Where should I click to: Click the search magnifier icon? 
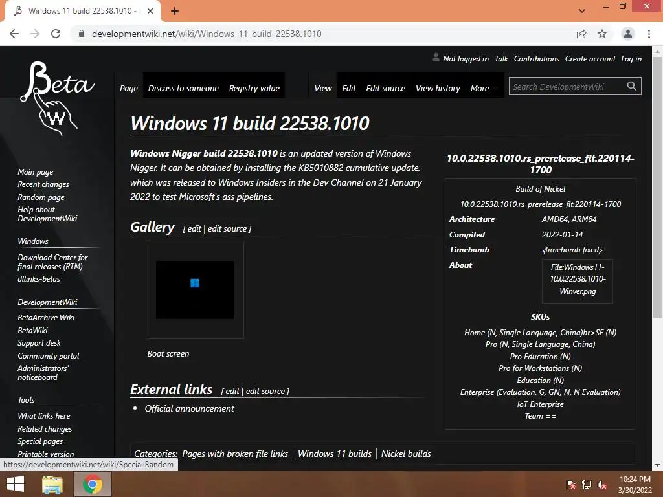pos(632,86)
